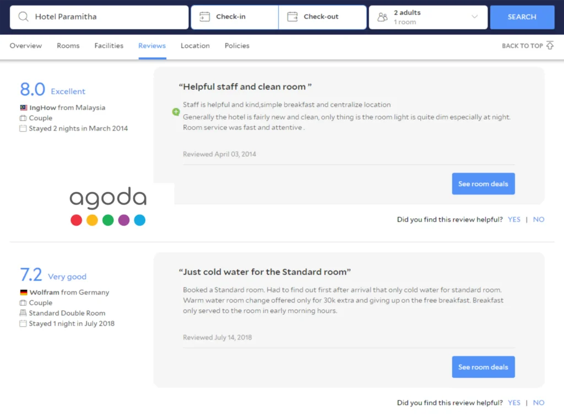Click the Check-out calendar icon
Screen dimensions: 564x417
coord(292,17)
